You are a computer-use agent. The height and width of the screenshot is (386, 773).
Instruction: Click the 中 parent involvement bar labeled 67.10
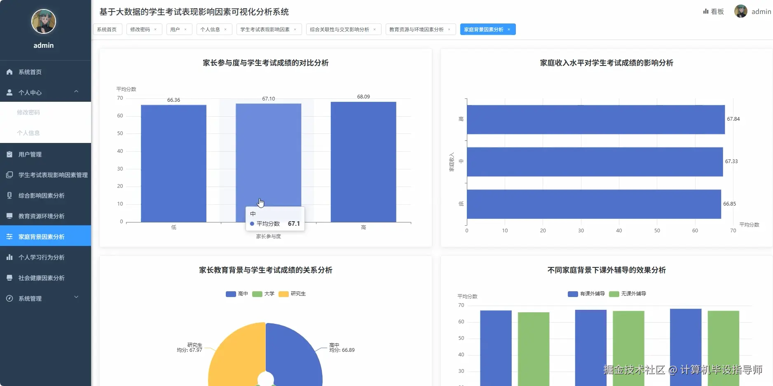click(x=268, y=163)
